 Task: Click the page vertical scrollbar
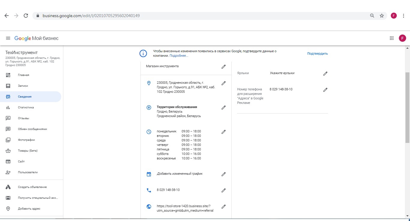point(407,107)
